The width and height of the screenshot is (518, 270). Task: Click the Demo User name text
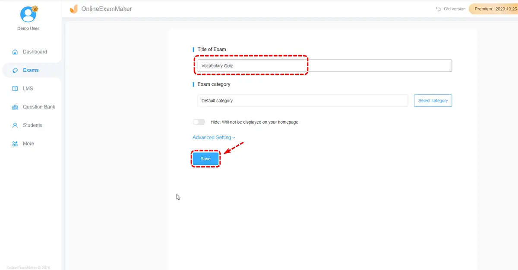point(28,28)
